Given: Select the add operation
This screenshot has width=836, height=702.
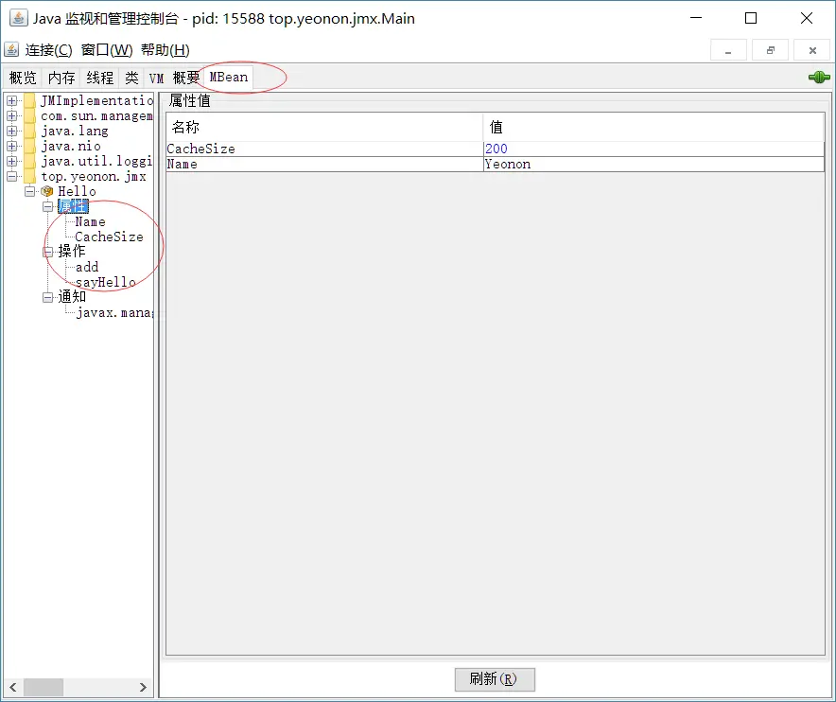Looking at the screenshot, I should point(87,267).
